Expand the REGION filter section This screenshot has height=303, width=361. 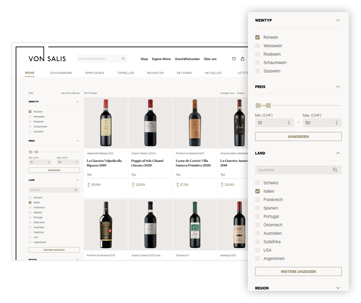[x=338, y=288]
